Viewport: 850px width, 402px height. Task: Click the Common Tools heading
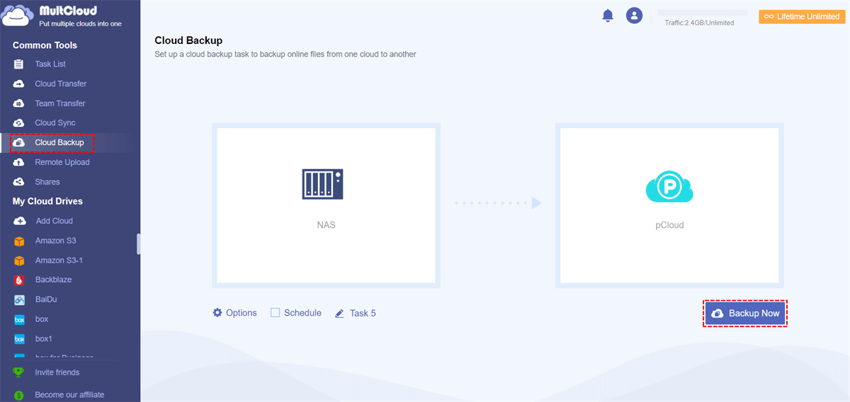coord(45,45)
